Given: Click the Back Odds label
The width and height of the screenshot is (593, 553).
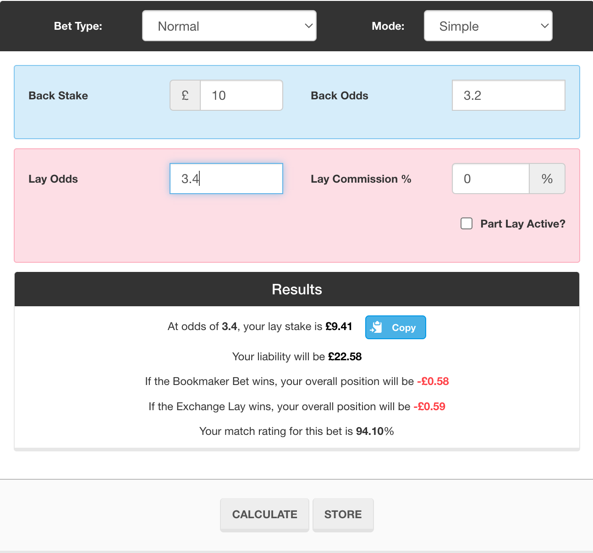Looking at the screenshot, I should coord(340,96).
